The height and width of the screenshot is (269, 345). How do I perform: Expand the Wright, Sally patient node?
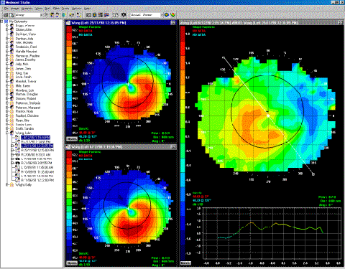7,185
